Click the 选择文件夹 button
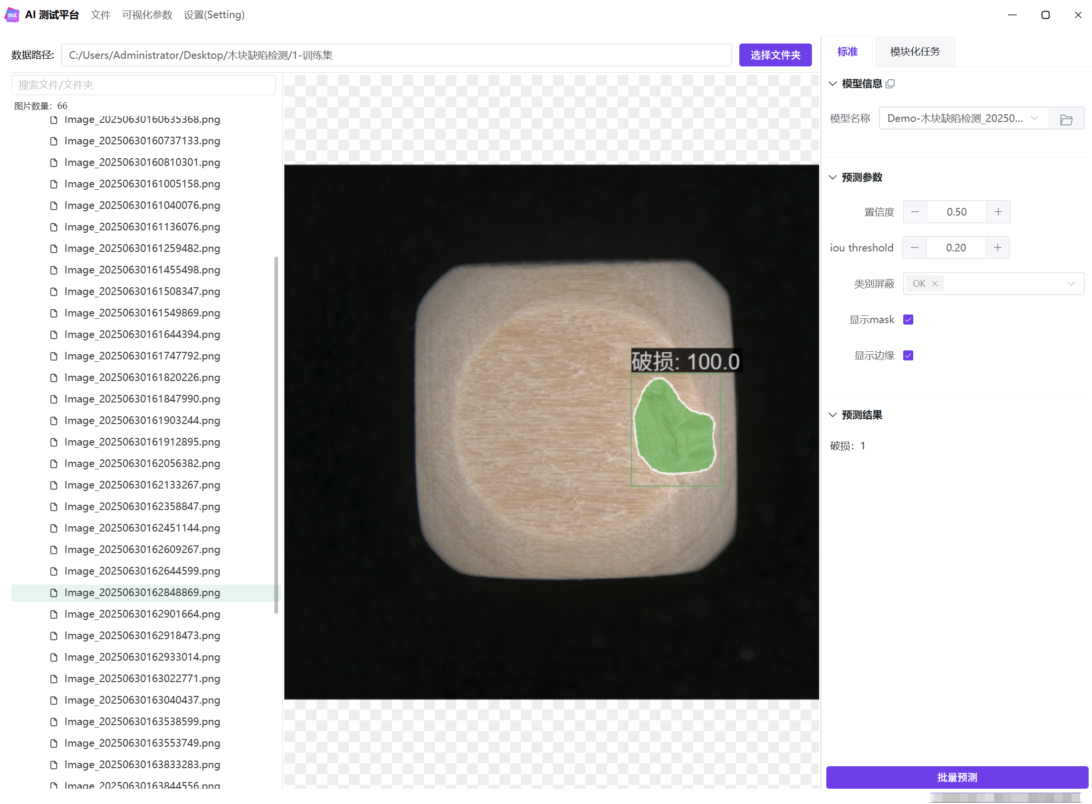This screenshot has width=1092, height=804. pos(775,55)
